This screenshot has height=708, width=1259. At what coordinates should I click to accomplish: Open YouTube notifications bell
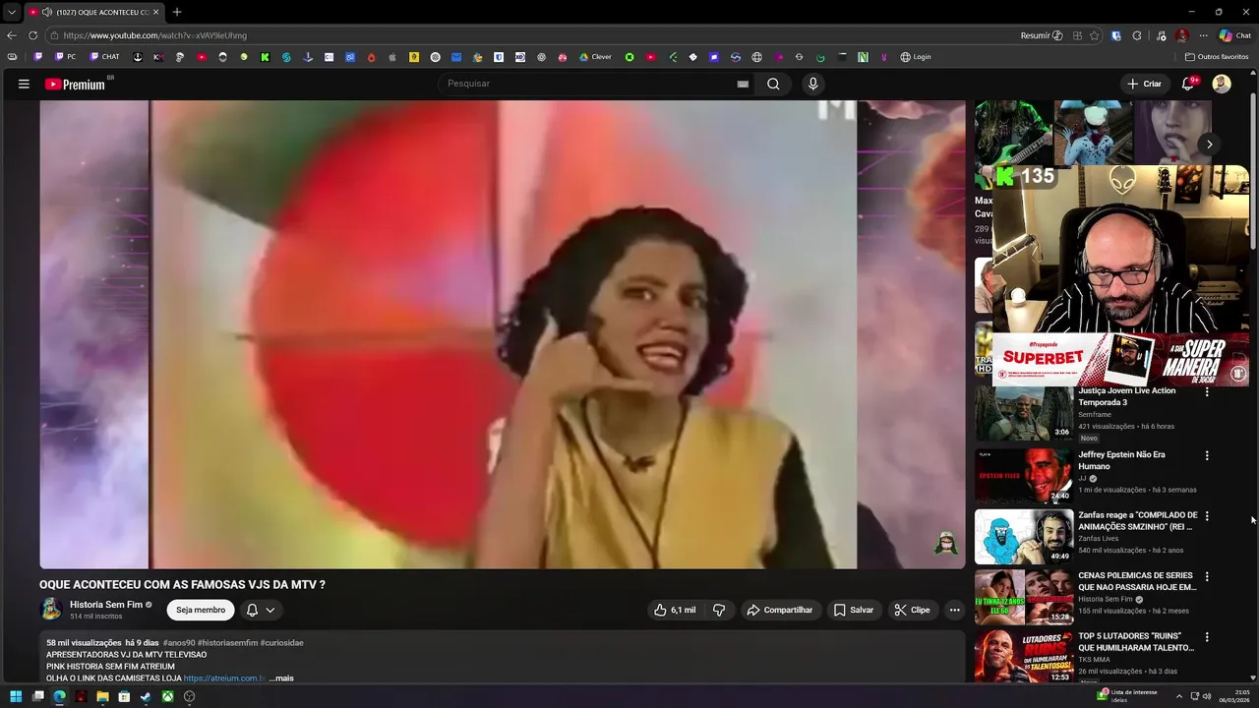tap(1188, 84)
